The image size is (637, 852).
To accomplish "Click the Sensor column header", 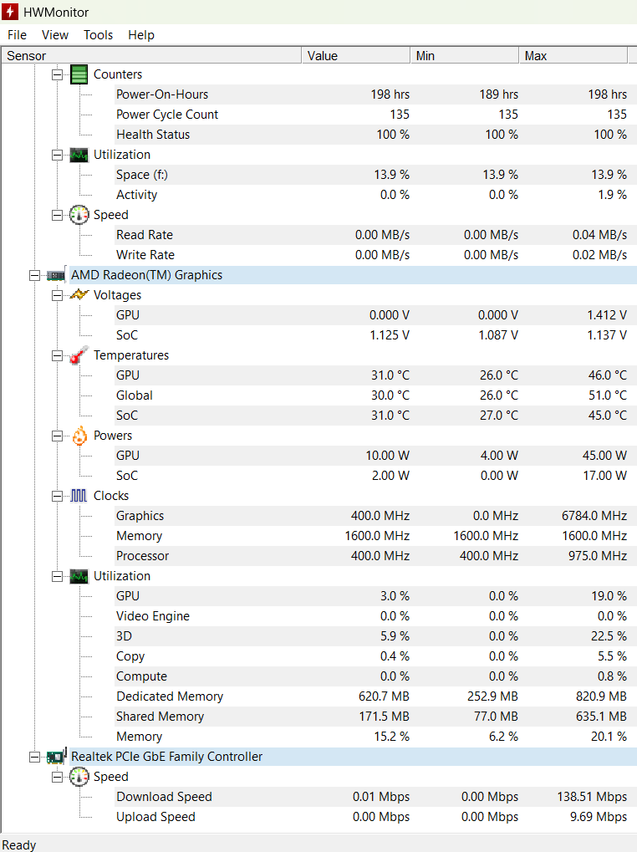I will [x=150, y=56].
